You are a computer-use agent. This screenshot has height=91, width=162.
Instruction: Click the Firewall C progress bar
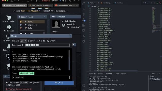[x=47, y=45]
